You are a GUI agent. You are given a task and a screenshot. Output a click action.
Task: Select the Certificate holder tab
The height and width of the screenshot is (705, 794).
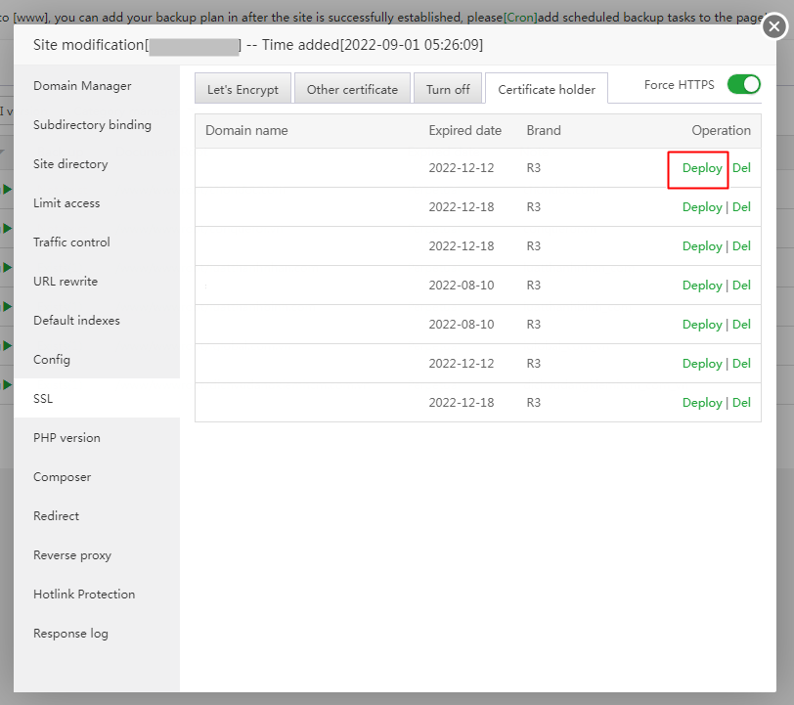click(x=547, y=89)
